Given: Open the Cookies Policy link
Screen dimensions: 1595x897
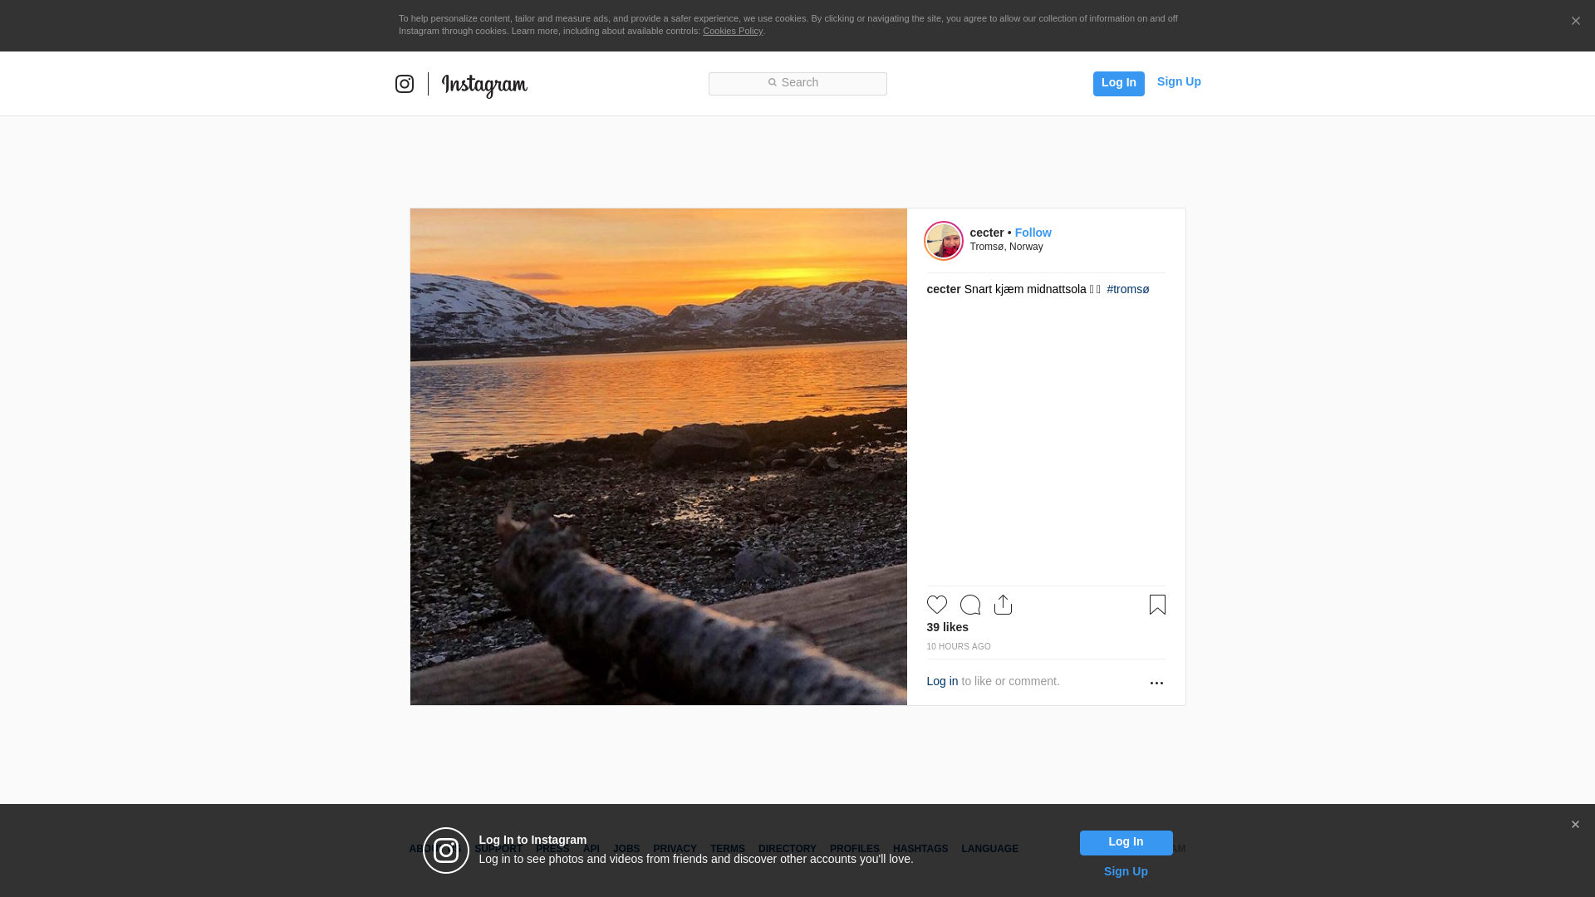Looking at the screenshot, I should [733, 31].
